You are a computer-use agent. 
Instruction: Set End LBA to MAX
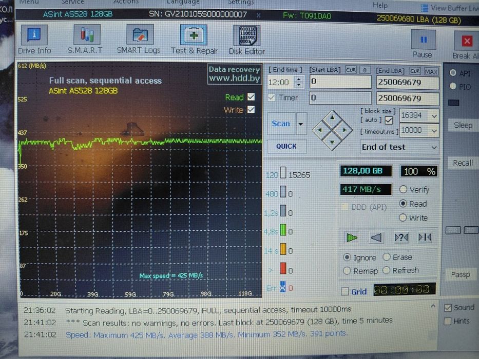431,71
